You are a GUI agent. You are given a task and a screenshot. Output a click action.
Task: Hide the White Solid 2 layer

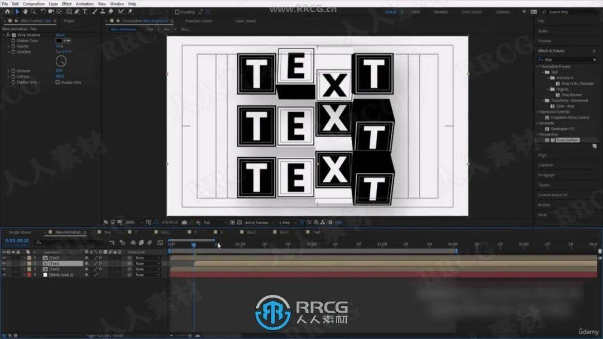4,275
